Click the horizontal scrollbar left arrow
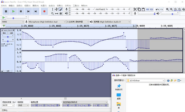Screen dimensions: 185x112 pyautogui.click(x=21, y=98)
